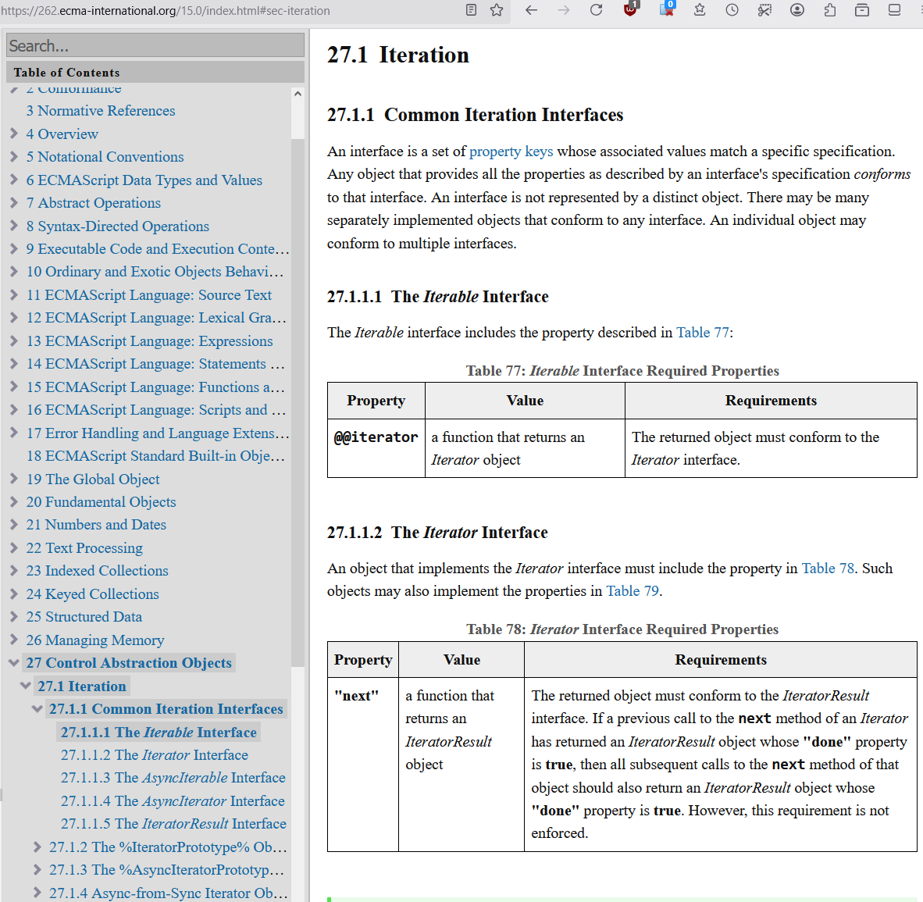923x902 pixels.
Task: Collapse 27 Control Abstraction Objects chevron
Action: tap(14, 663)
